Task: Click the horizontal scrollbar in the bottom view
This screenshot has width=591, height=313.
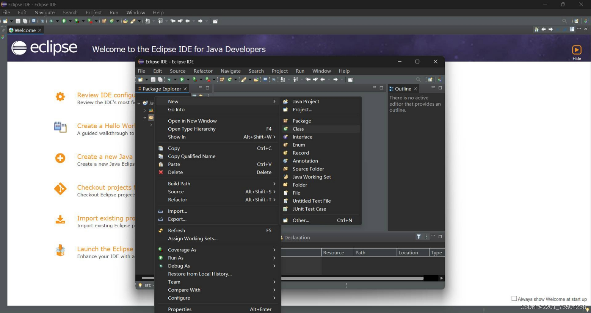Action: point(352,278)
